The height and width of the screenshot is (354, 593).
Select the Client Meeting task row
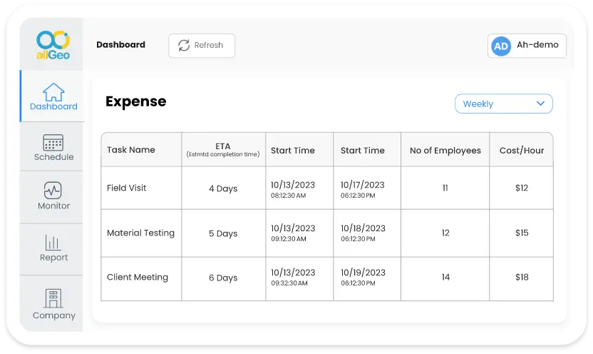click(x=138, y=277)
